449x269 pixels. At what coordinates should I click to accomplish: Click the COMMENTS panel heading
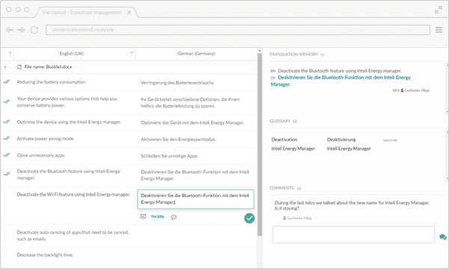[281, 188]
